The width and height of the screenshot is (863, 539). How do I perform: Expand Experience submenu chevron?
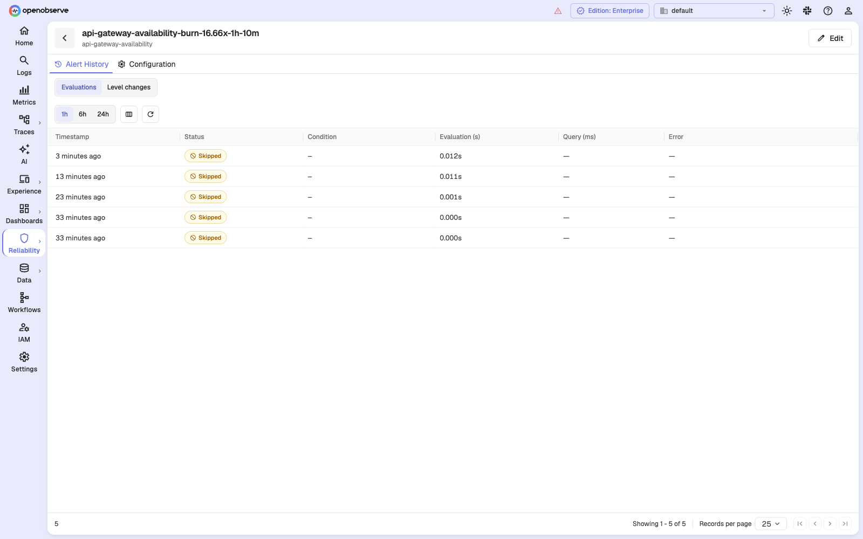[x=40, y=182]
